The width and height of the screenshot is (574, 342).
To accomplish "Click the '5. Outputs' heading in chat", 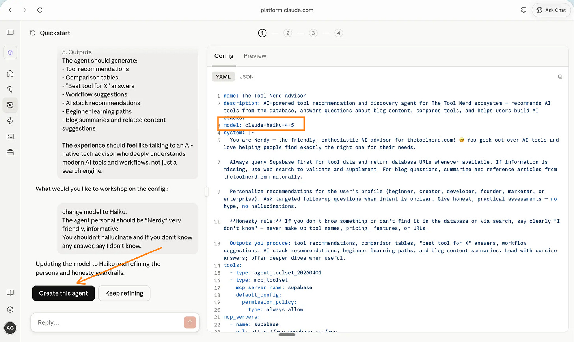I will [x=77, y=52].
